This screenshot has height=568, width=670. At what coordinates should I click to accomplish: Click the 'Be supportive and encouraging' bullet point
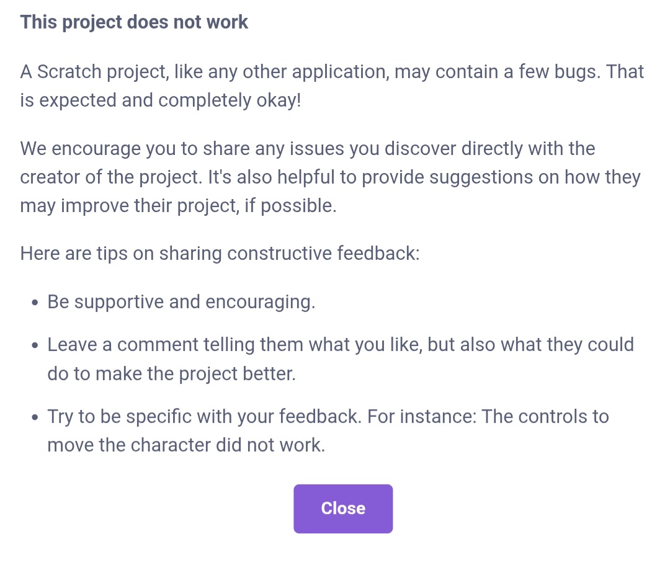pyautogui.click(x=181, y=302)
